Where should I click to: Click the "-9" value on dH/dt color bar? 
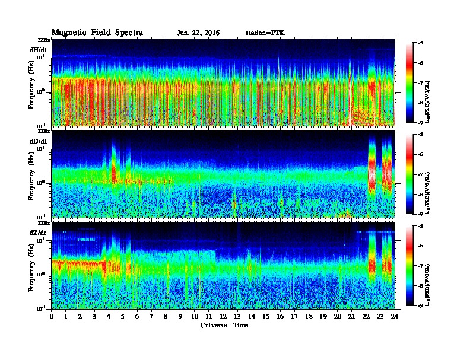pyautogui.click(x=420, y=123)
